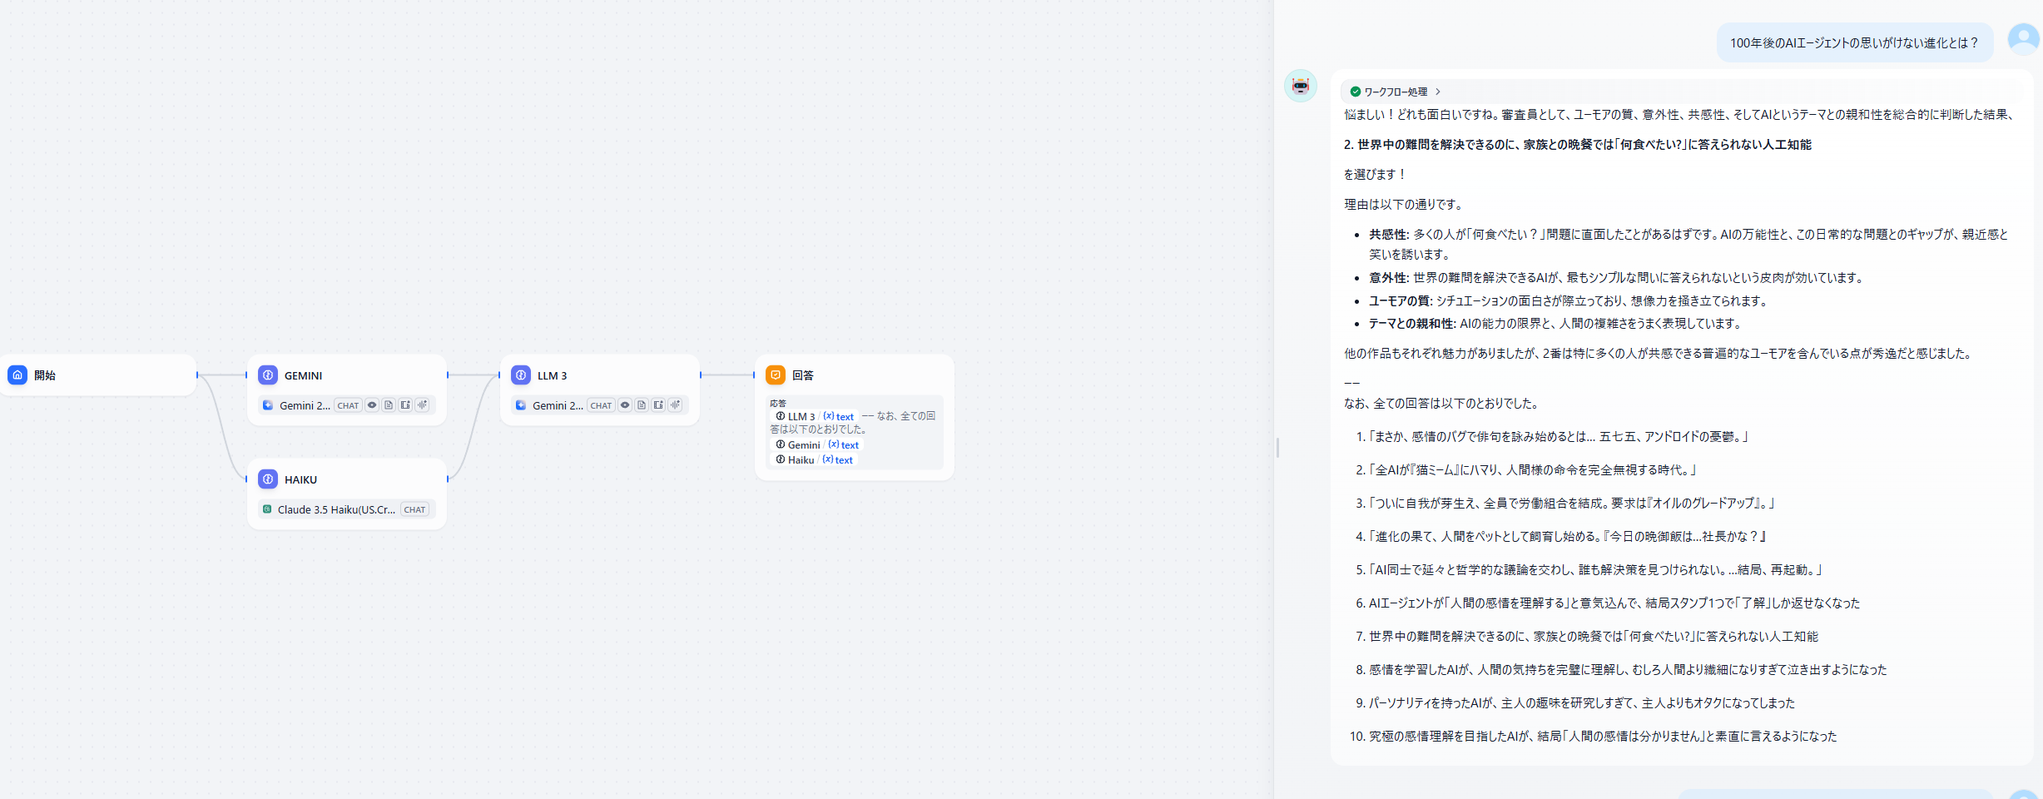The height and width of the screenshot is (799, 2043).
Task: Click the video icon in LLM 3 node
Action: click(658, 405)
